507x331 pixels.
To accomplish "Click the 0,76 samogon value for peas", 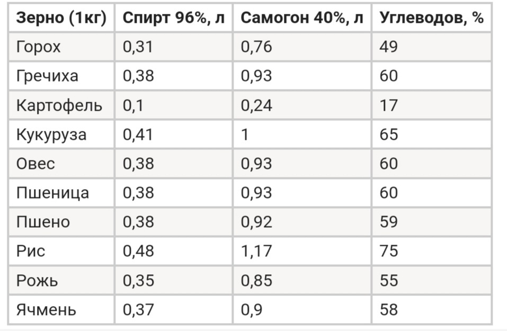I will point(256,47).
